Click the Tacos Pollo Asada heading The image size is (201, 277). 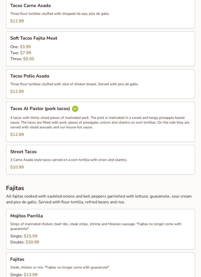click(30, 76)
